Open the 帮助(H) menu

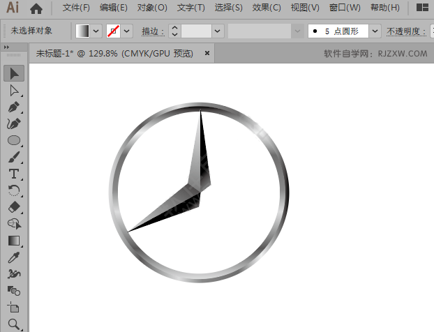tap(385, 8)
